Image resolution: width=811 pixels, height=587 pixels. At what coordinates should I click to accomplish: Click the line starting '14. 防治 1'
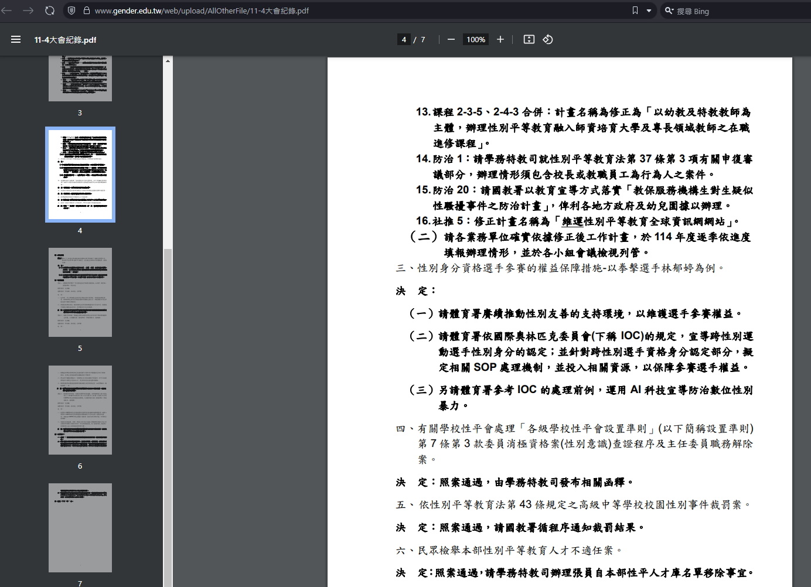click(584, 159)
